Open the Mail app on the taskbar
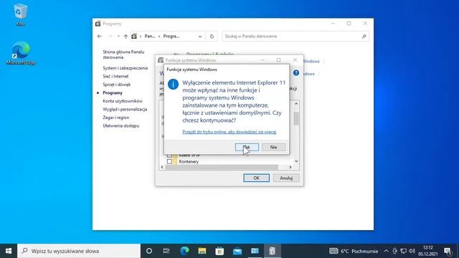Viewport: 459px width, 258px height. click(237, 251)
